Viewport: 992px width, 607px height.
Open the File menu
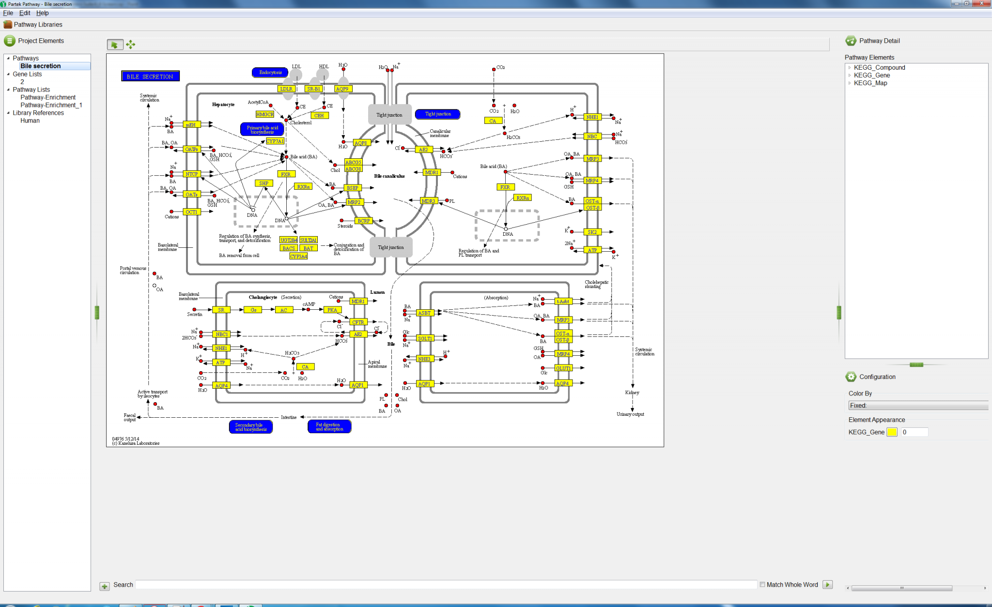point(8,13)
